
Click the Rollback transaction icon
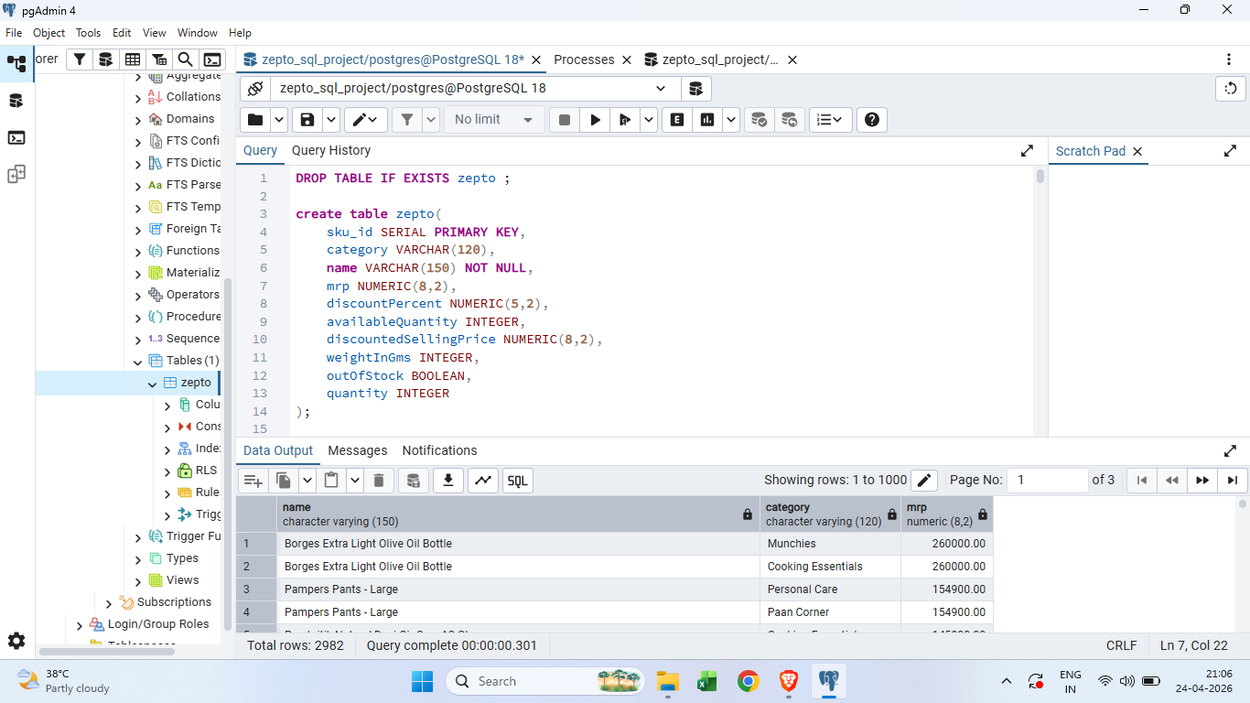[789, 120]
